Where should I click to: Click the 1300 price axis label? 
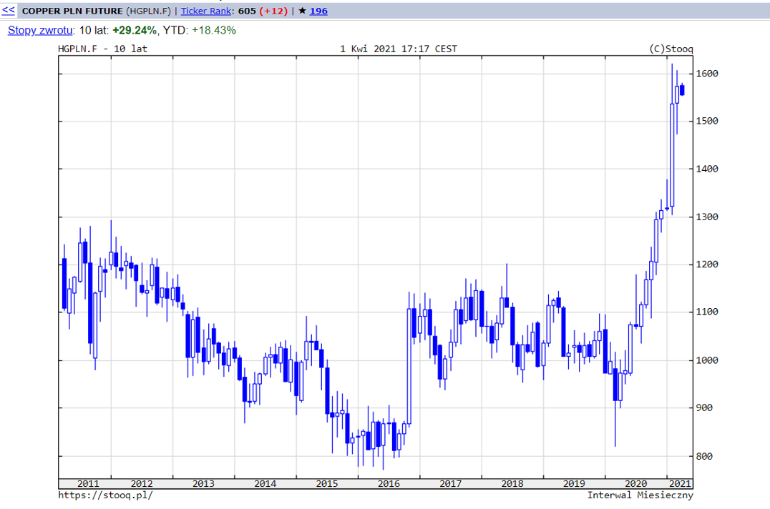(x=707, y=217)
